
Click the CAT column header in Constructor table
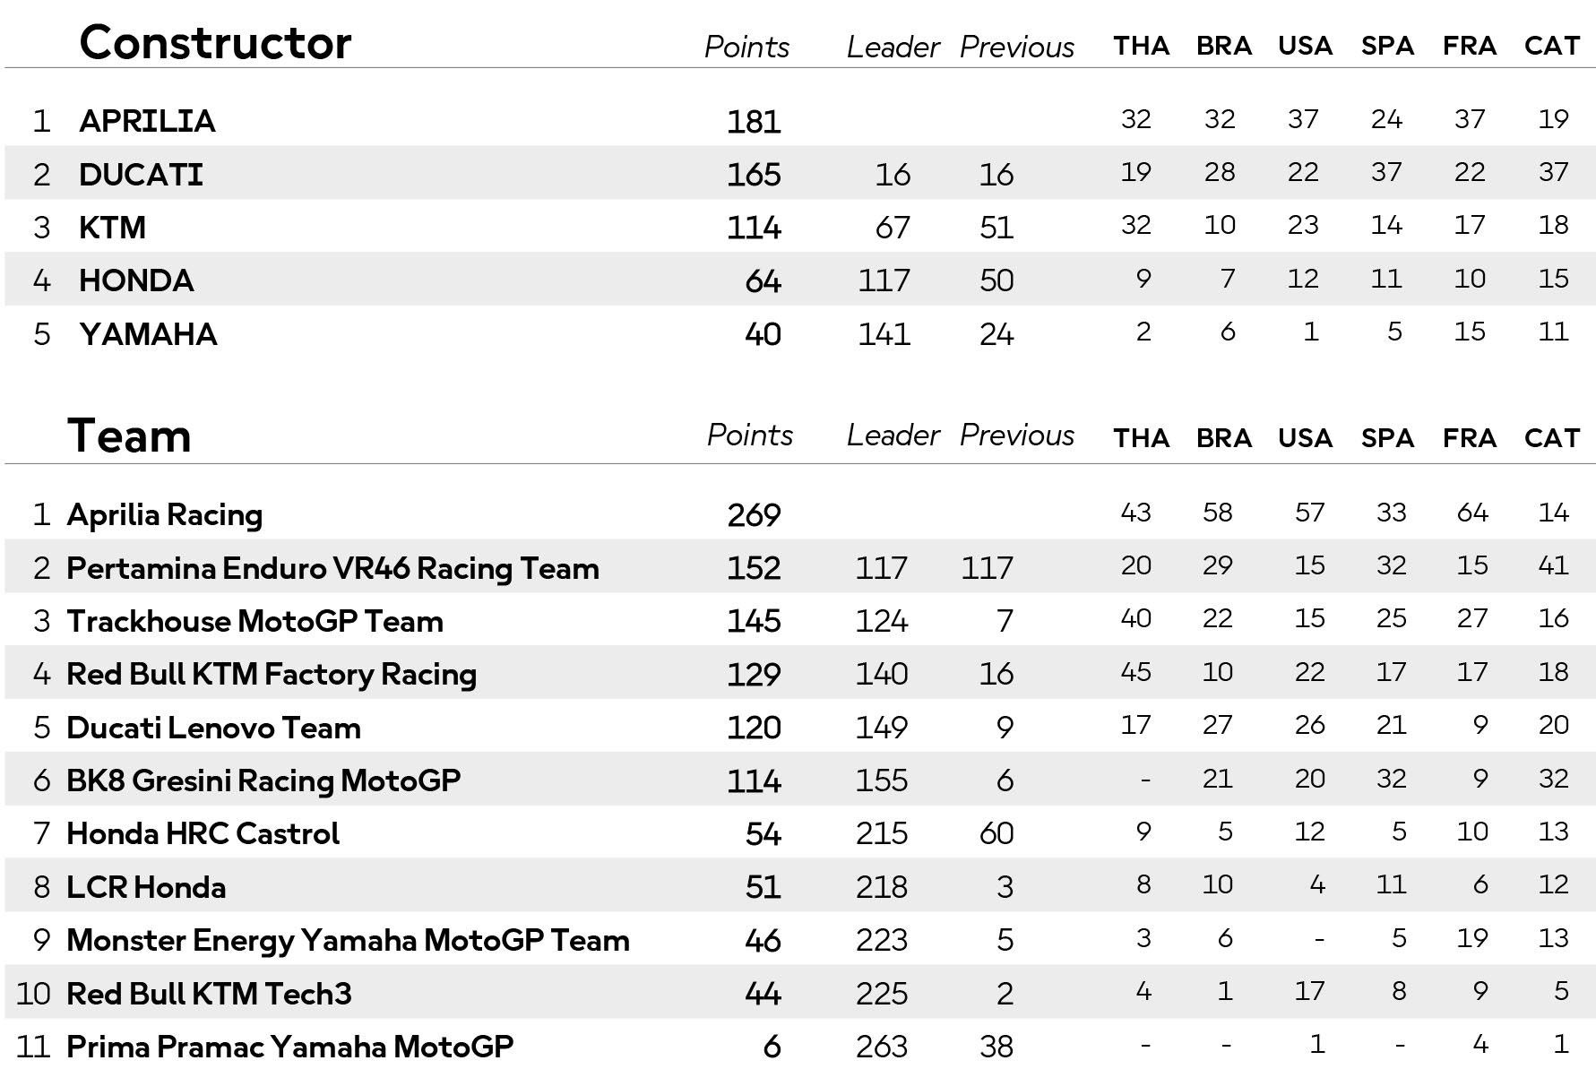point(1551,46)
